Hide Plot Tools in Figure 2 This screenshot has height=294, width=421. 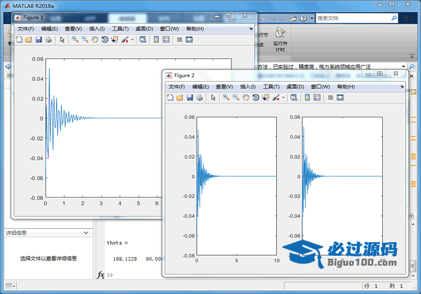[x=330, y=98]
